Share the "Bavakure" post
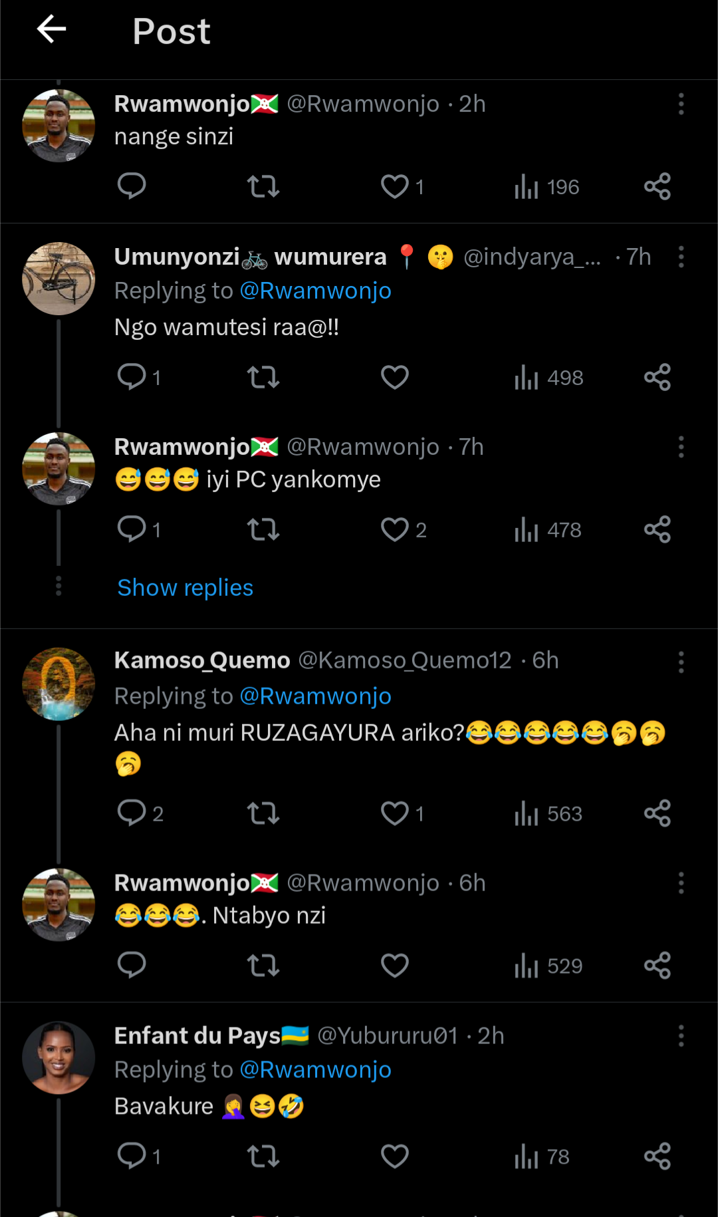 [658, 1156]
